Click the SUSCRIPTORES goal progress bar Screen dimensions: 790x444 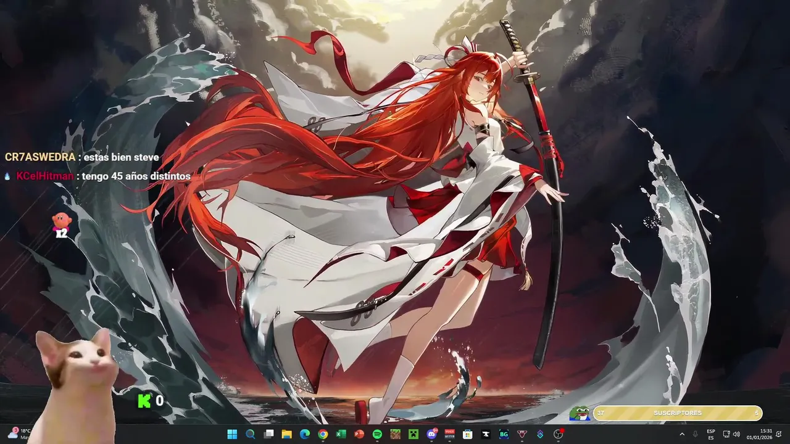pos(678,413)
